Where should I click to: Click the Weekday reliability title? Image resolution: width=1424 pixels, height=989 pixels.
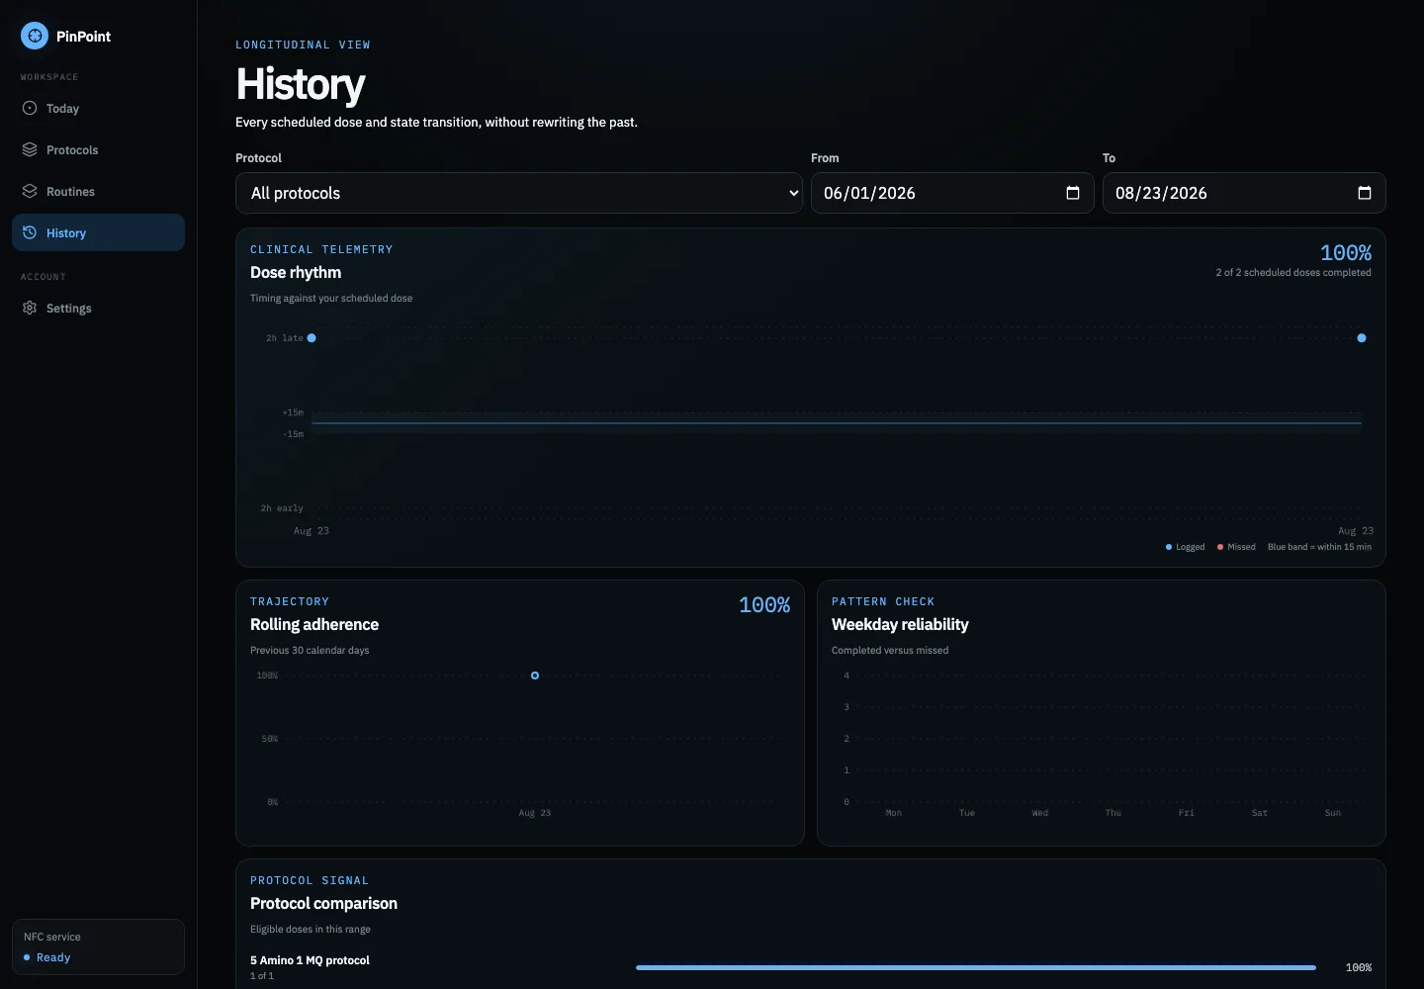coord(900,624)
